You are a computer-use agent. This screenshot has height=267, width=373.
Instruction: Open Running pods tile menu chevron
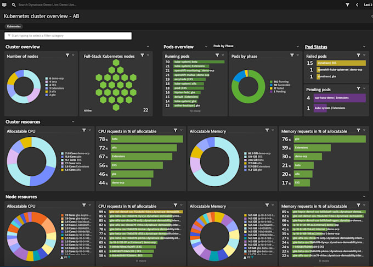pos(223,55)
